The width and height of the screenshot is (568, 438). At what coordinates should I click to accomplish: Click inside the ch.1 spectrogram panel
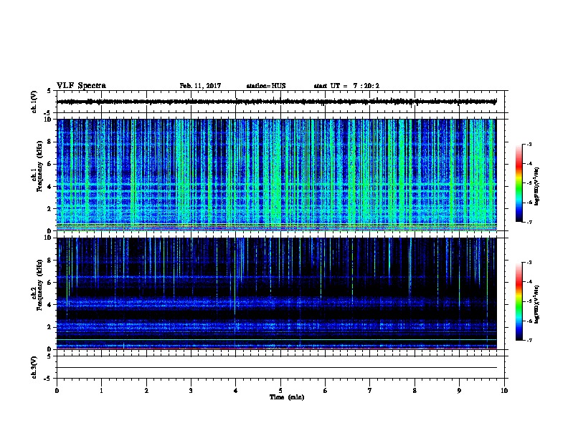[x=277, y=175]
